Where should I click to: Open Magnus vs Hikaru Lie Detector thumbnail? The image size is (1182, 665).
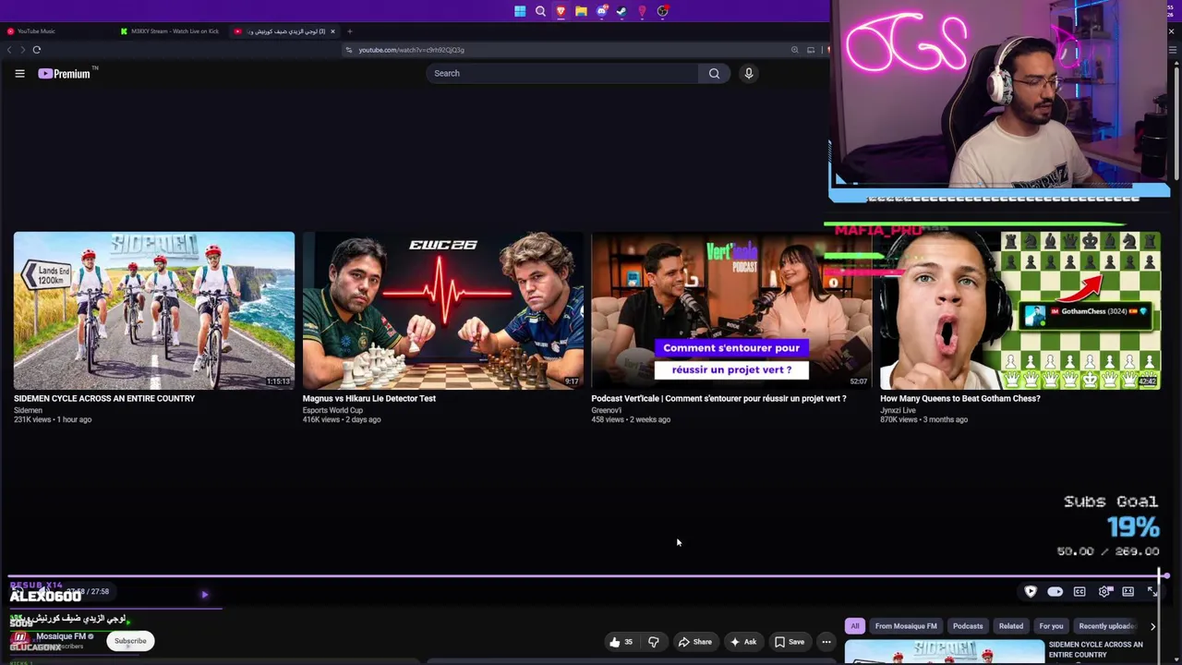443,310
